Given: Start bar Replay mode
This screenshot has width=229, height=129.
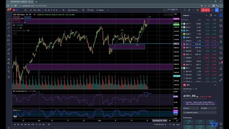Looking at the screenshot, I should [100, 10].
